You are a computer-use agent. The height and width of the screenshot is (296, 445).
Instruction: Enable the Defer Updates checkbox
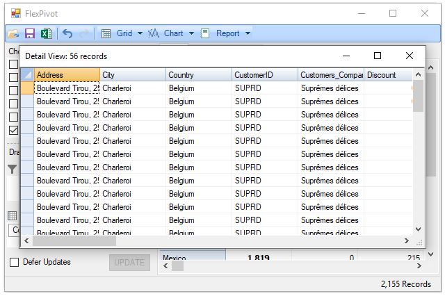pyautogui.click(x=14, y=262)
